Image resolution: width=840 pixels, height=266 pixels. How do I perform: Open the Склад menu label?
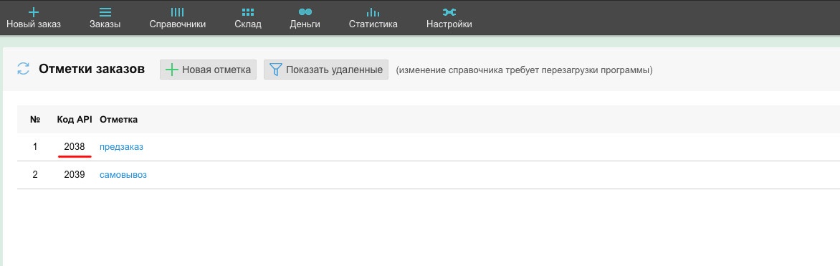click(247, 24)
